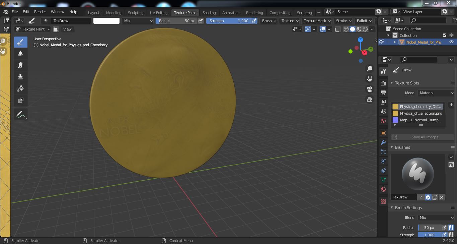Open Output properties tab
Viewport: 457px width, 244px height.
point(383,93)
